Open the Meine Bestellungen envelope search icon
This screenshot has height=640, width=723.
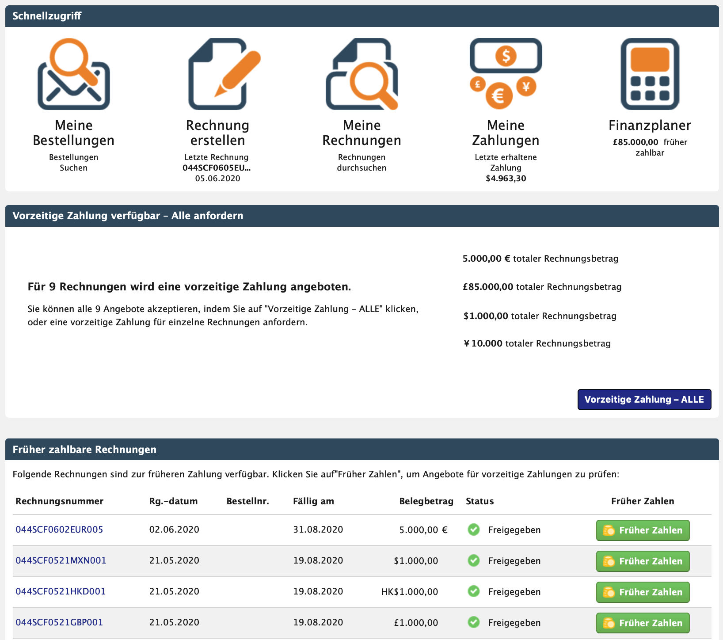[74, 74]
